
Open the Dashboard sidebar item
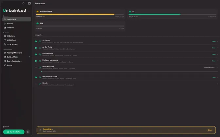(x=17, y=19)
